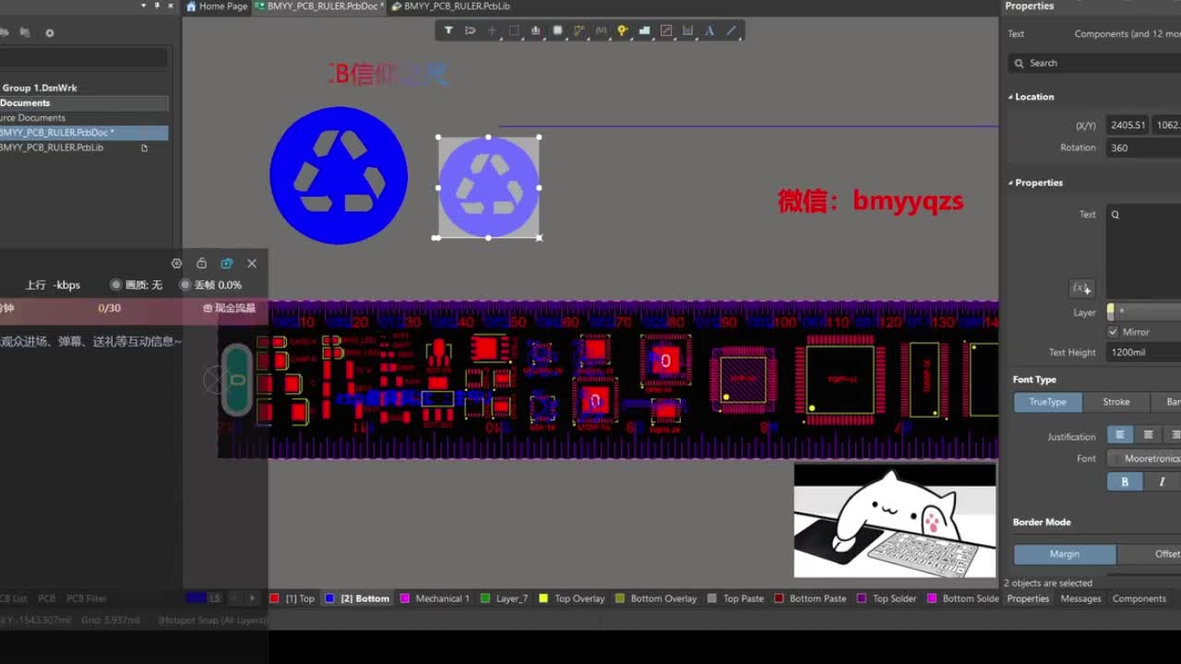Select the [2] Bottom layer tab
Image resolution: width=1181 pixels, height=664 pixels.
pyautogui.click(x=358, y=599)
